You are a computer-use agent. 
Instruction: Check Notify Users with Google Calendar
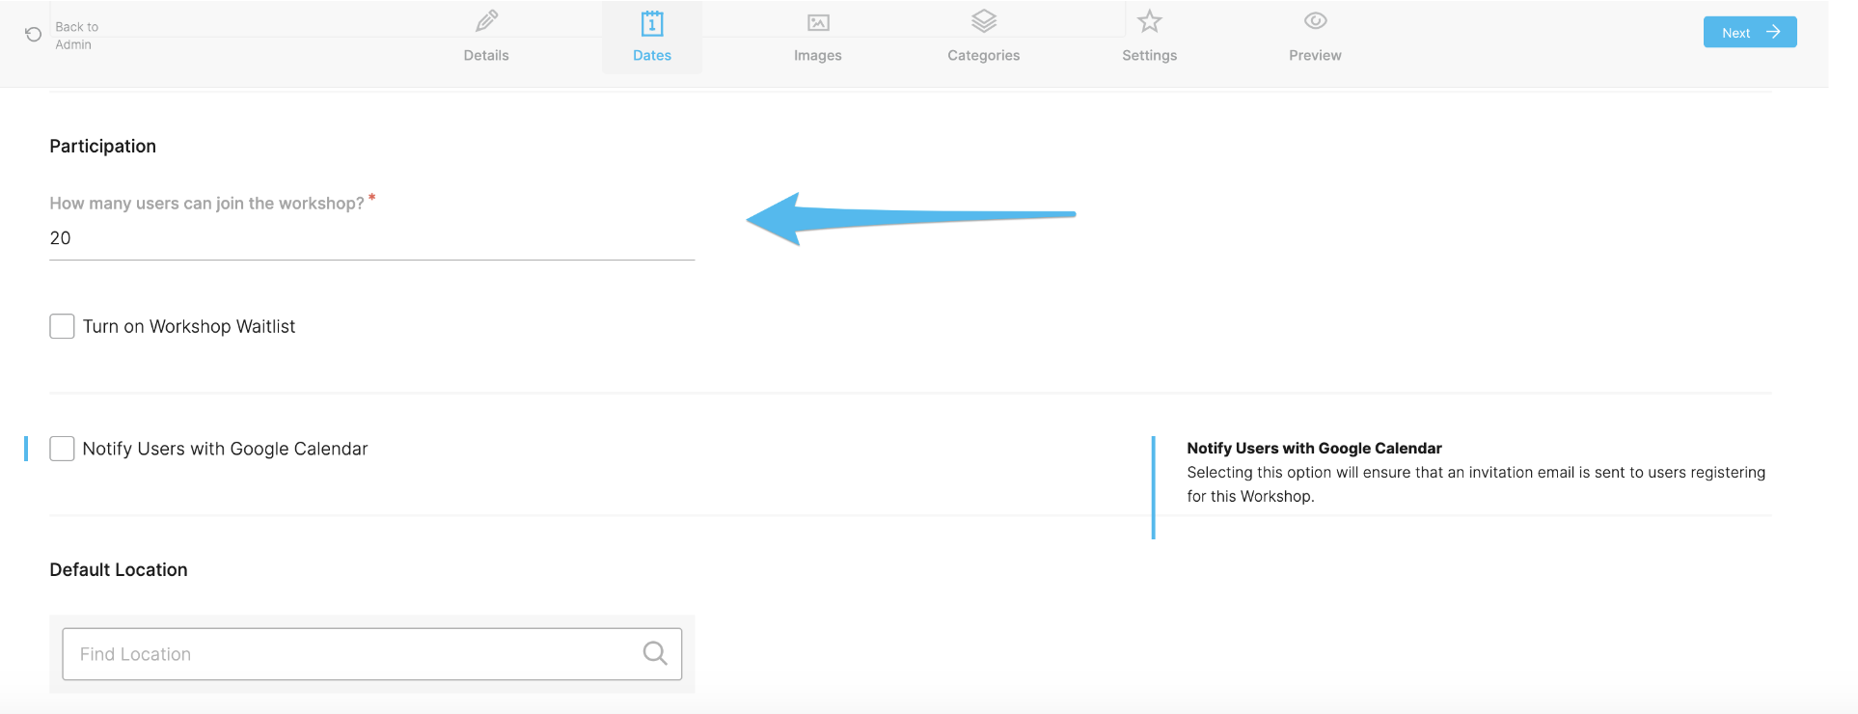(62, 449)
